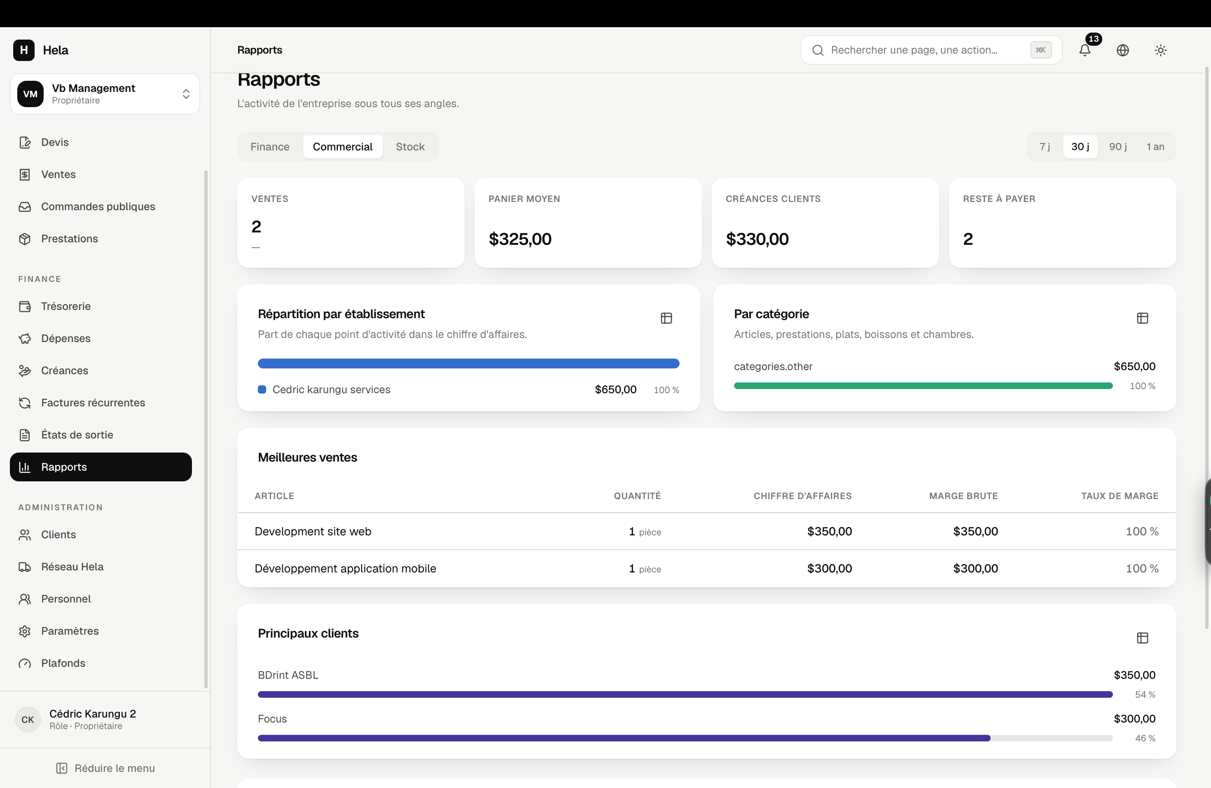The width and height of the screenshot is (1211, 788).
Task: Click the Devis sidebar icon
Action: coord(25,142)
